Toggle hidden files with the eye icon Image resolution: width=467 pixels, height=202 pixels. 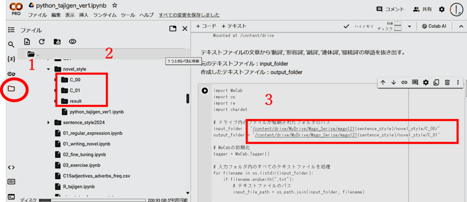point(72,41)
